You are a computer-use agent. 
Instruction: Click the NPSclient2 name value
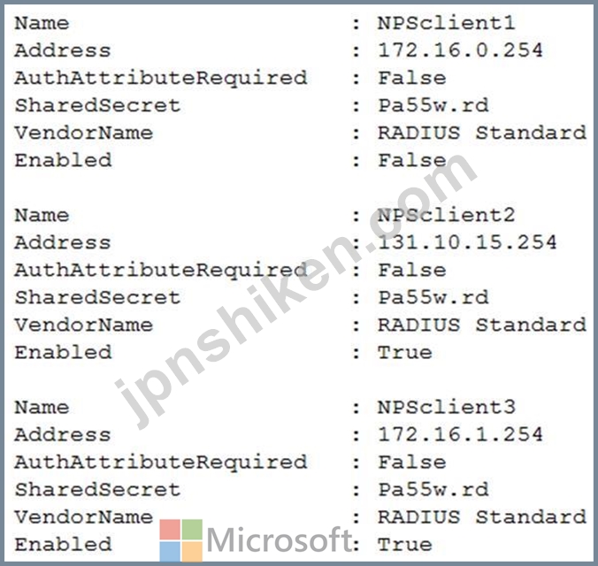[446, 215]
